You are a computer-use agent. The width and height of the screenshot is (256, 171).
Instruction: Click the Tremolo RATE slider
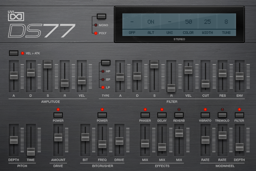pyautogui.click(x=223, y=135)
